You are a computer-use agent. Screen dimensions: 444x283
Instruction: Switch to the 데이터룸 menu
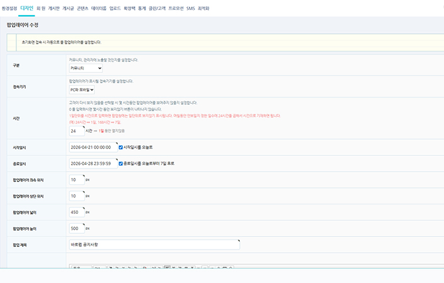click(99, 9)
